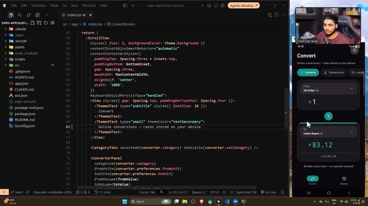Toggle primary sidebar layout icon
This screenshot has height=206, width=368.
125,5
